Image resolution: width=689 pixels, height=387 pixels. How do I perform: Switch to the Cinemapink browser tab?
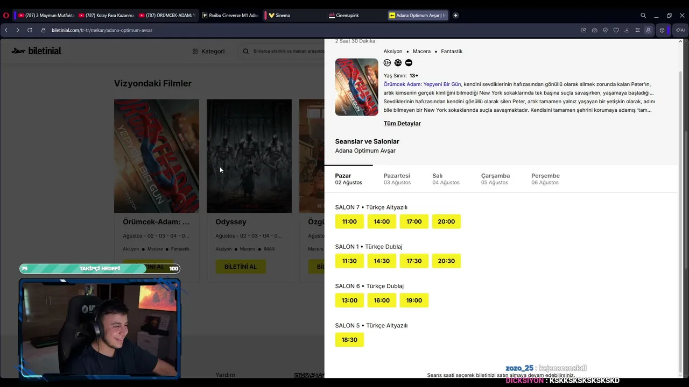355,16
